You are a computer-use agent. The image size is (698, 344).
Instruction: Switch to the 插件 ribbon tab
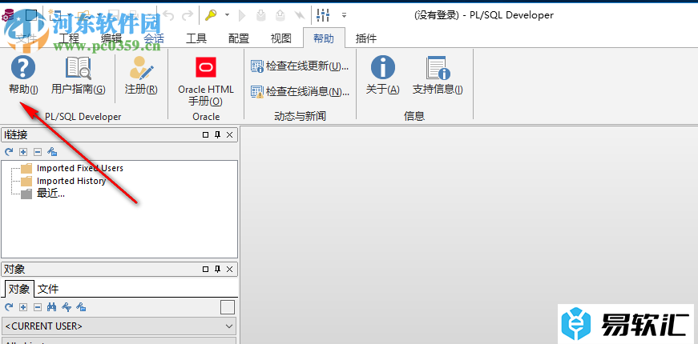366,38
